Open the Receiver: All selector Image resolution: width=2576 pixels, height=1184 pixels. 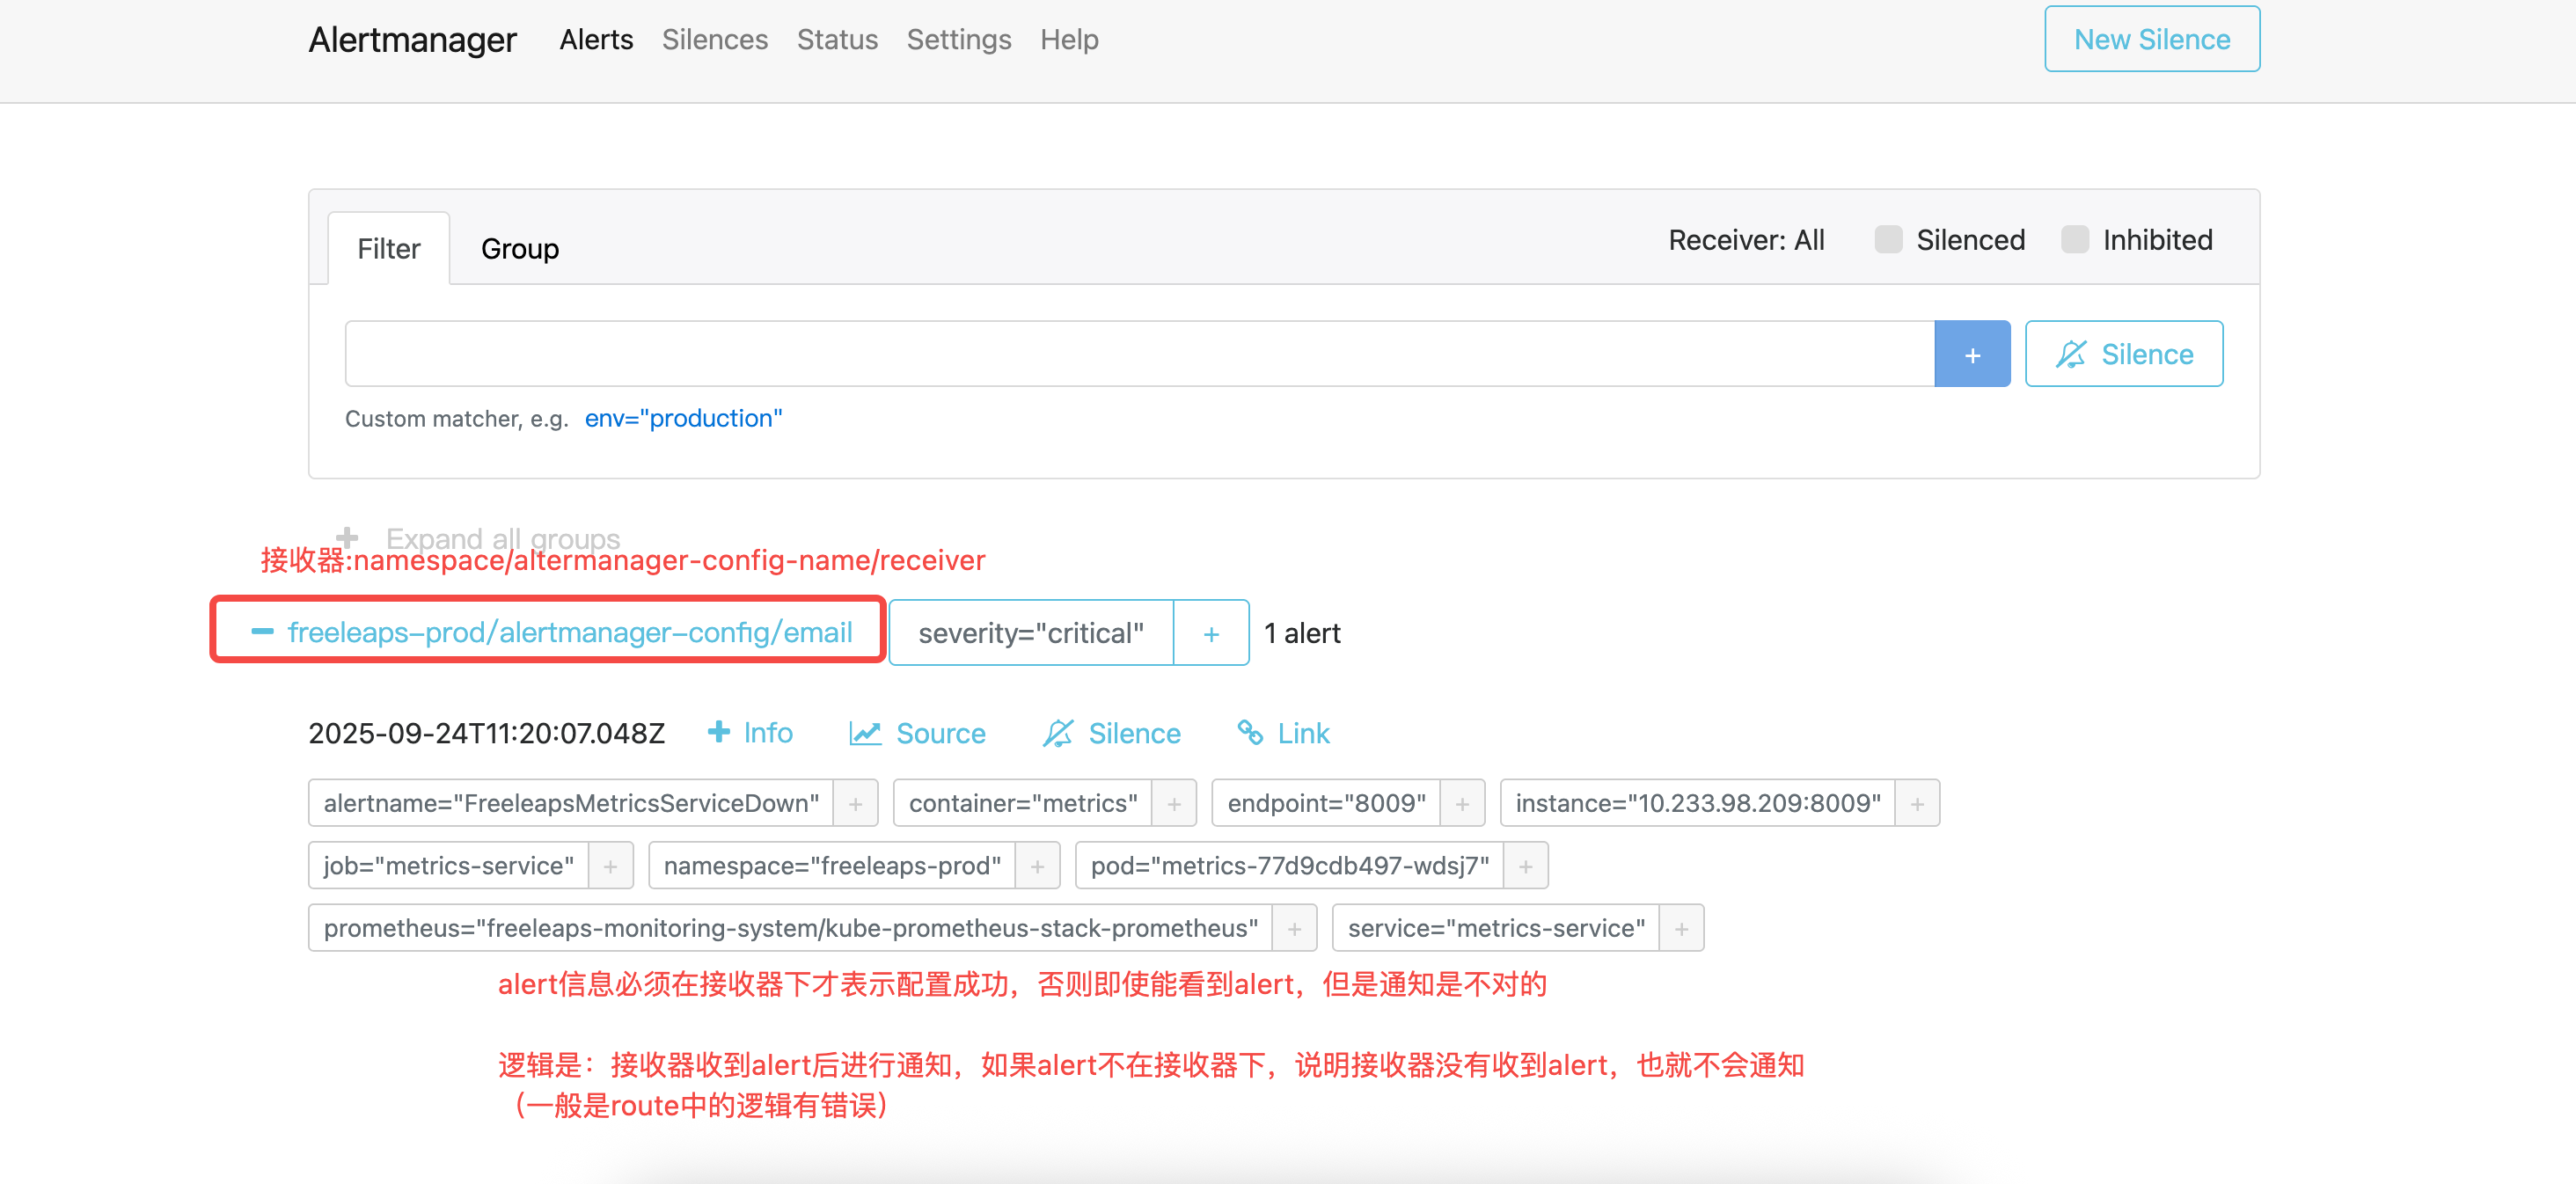click(x=1746, y=240)
